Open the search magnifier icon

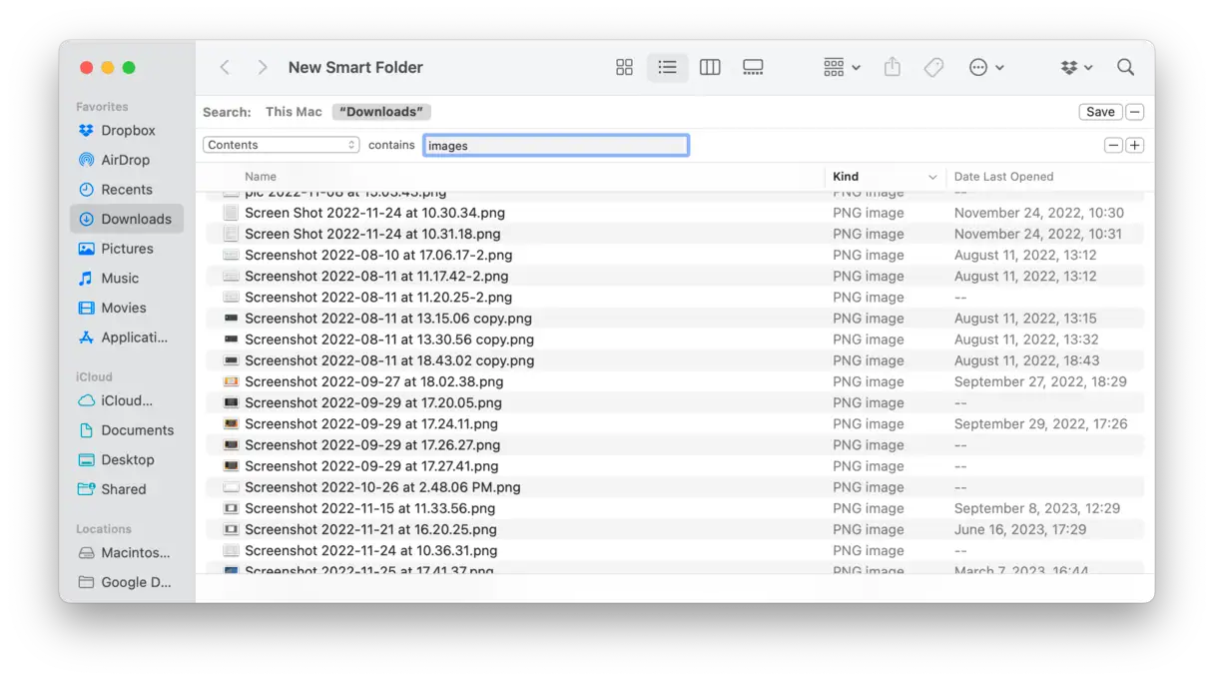(x=1125, y=67)
